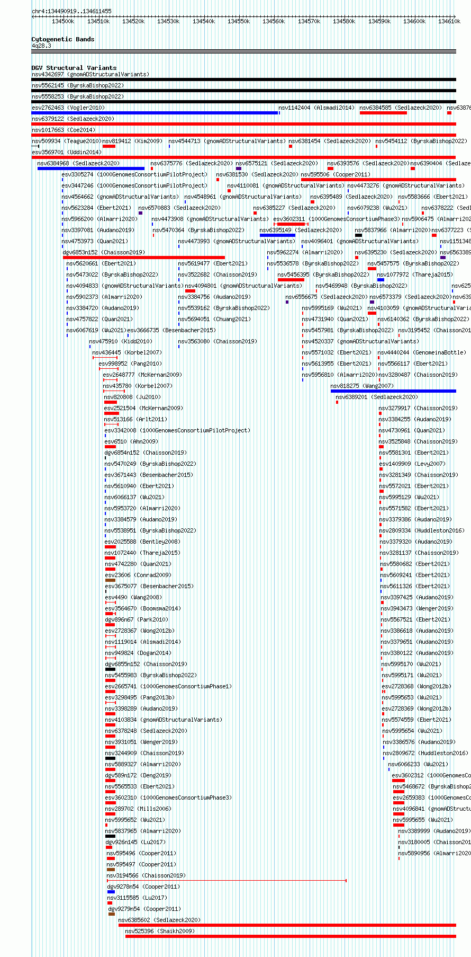
Task: Open variant nsv4342697 (gnomADStructuralVariants)
Action: (x=90, y=74)
